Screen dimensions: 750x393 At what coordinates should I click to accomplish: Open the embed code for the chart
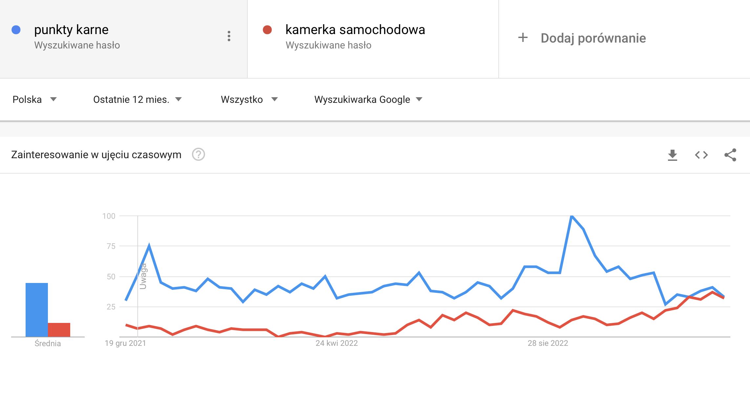(x=701, y=155)
